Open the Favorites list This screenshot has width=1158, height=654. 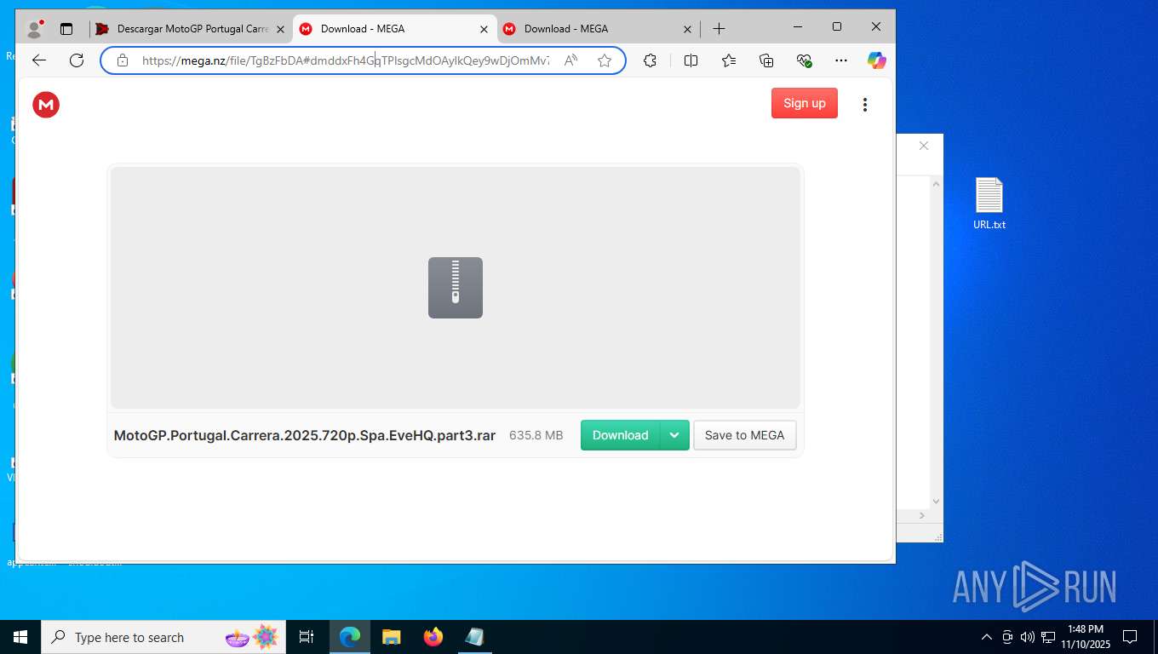pyautogui.click(x=729, y=60)
